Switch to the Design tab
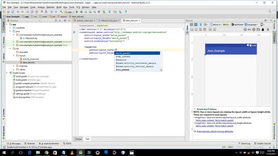This screenshot has height=156, width=278. pyautogui.click(x=78, y=139)
